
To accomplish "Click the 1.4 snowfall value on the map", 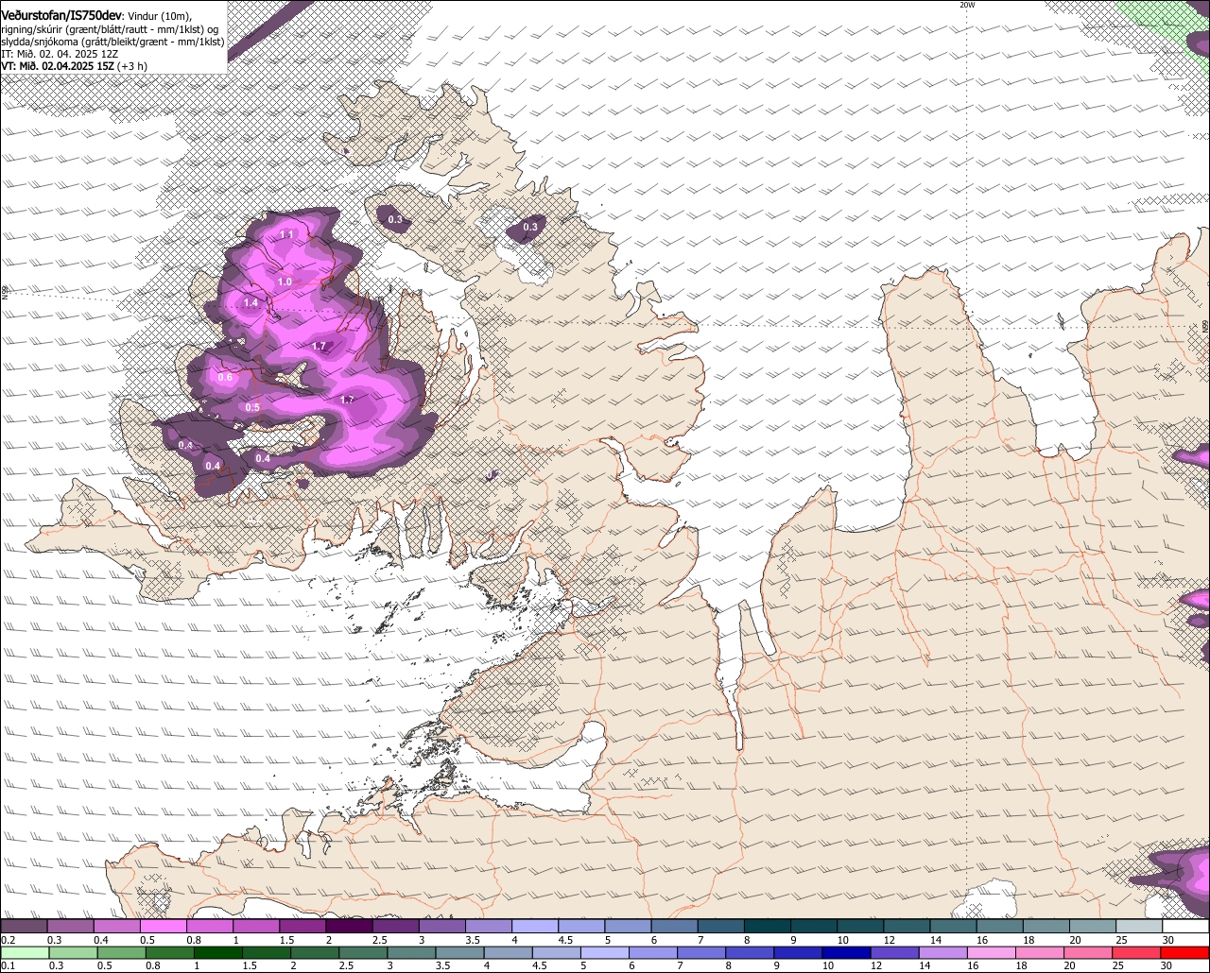I will pyautogui.click(x=251, y=303).
